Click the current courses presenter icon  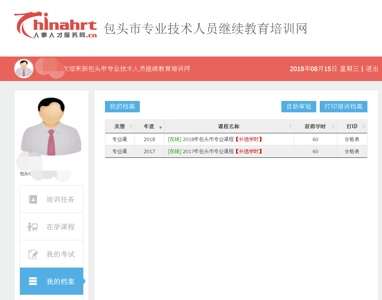pyautogui.click(x=33, y=227)
